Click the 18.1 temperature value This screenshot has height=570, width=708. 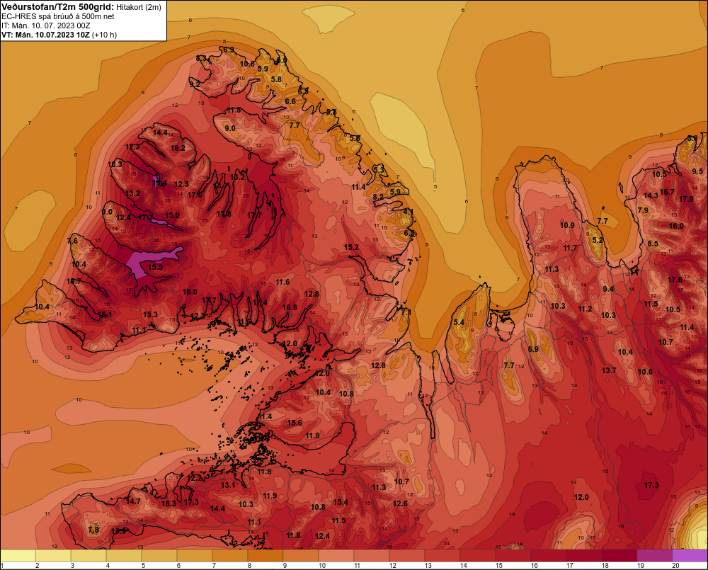pyautogui.click(x=104, y=314)
